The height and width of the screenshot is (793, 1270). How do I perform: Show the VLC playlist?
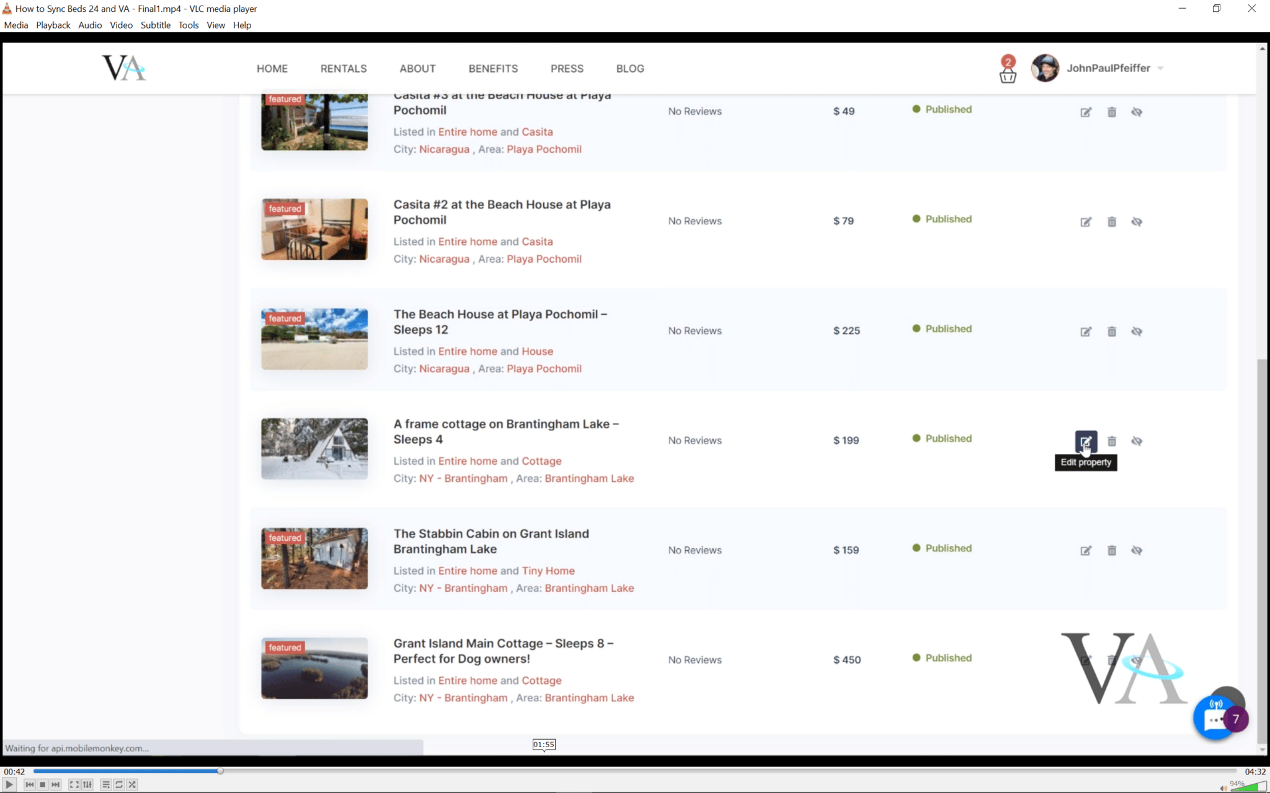[x=106, y=784]
